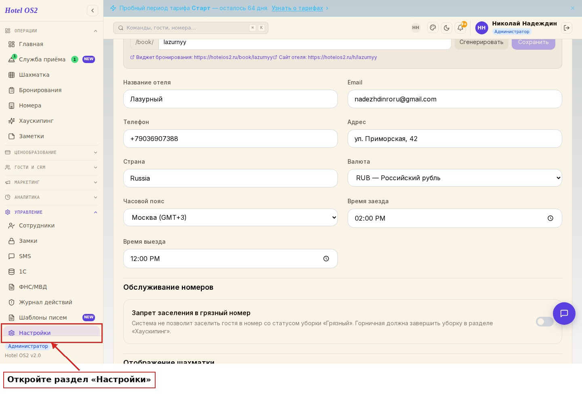The image size is (582, 400).
Task: Open Шахматка in the sidebar
Action: [52, 75]
